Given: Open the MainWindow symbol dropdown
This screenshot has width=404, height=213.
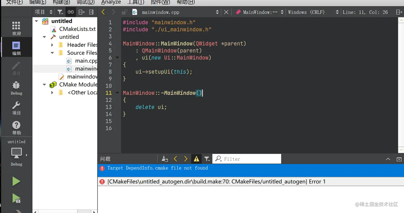Looking at the screenshot, I should pyautogui.click(x=260, y=12).
